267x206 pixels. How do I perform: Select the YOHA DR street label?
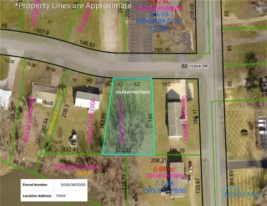click(199, 66)
